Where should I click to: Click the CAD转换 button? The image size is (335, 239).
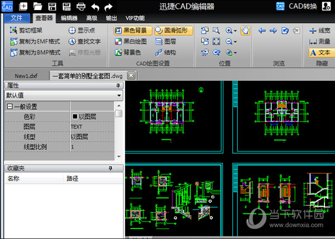298,7
